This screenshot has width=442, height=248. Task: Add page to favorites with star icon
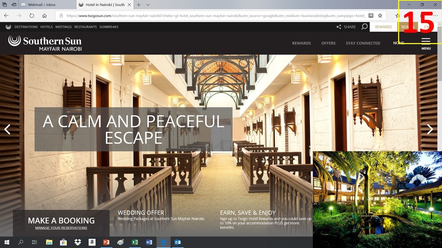click(380, 15)
